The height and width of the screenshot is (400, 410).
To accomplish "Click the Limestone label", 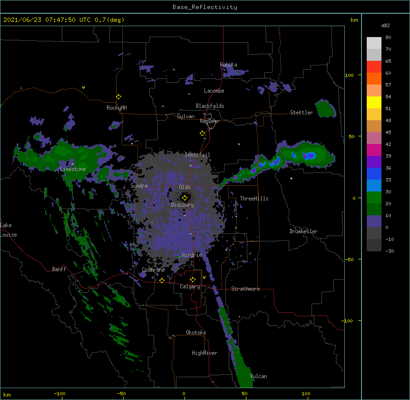I will coord(73,169).
